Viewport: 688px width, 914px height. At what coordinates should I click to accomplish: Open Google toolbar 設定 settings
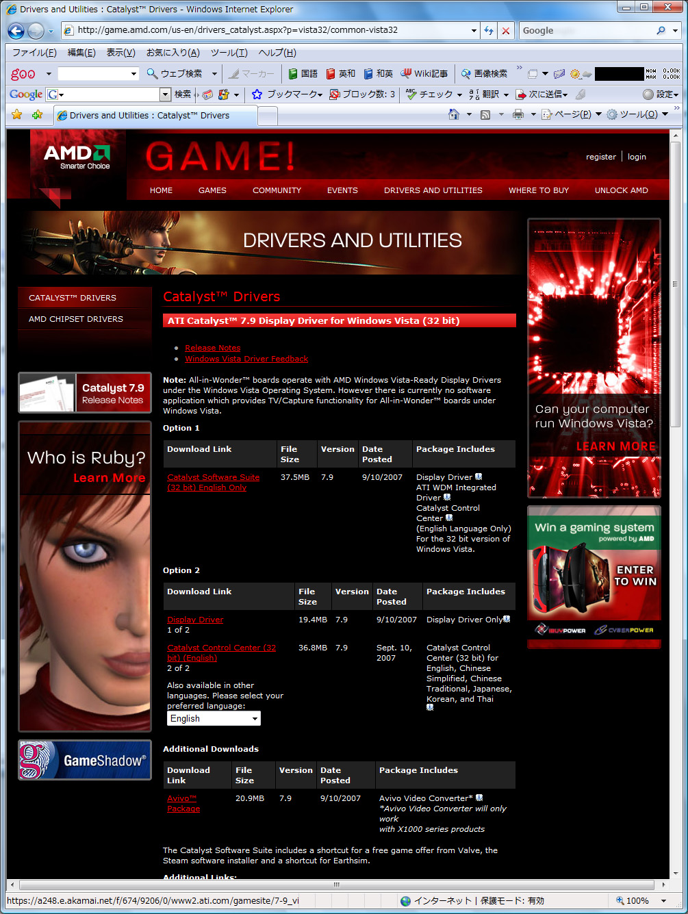tap(660, 94)
